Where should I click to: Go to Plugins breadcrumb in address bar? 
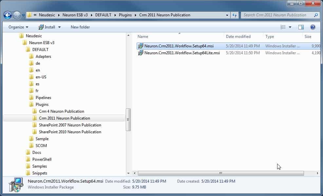(125, 15)
